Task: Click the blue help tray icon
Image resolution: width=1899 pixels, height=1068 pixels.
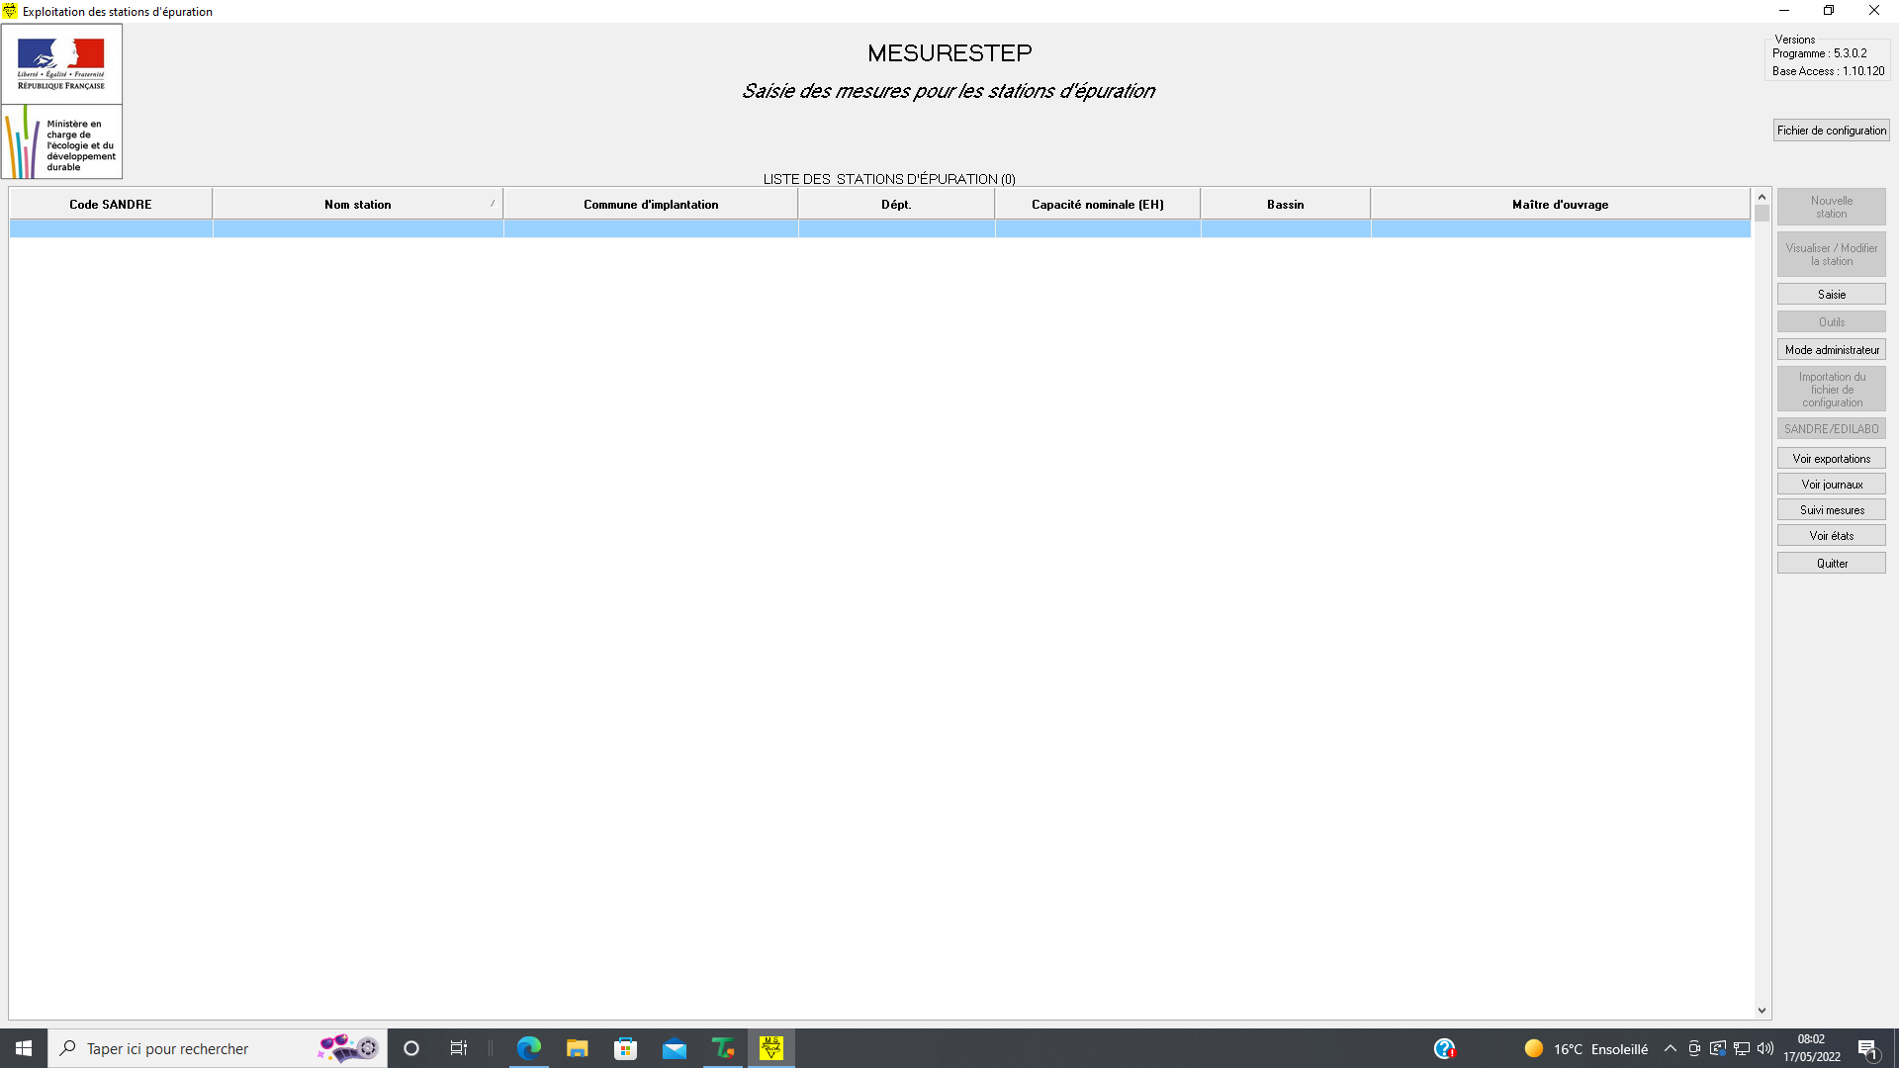Action: (1445, 1048)
